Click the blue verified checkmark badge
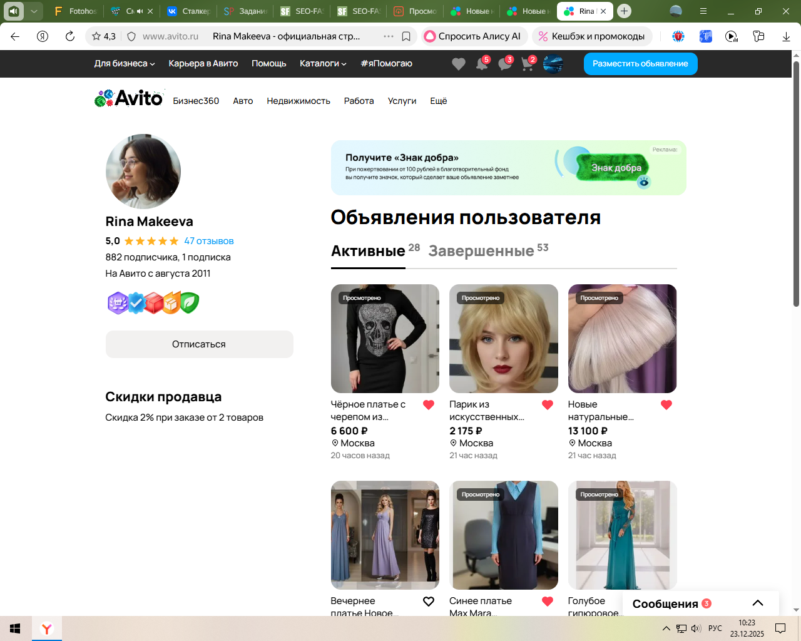This screenshot has height=641, width=801. 136,303
